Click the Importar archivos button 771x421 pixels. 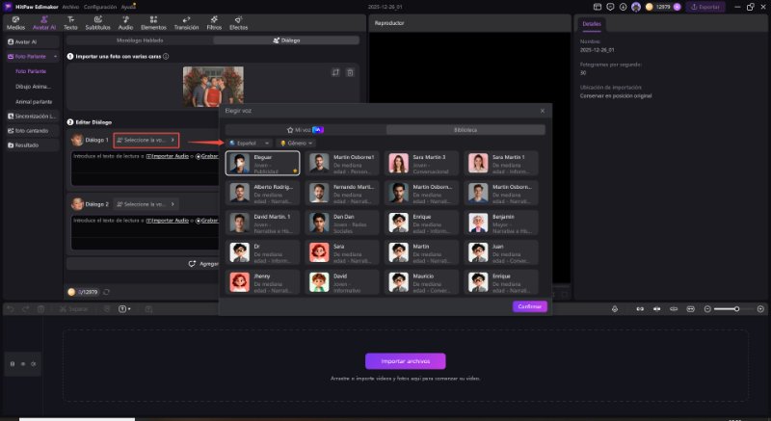pyautogui.click(x=405, y=361)
